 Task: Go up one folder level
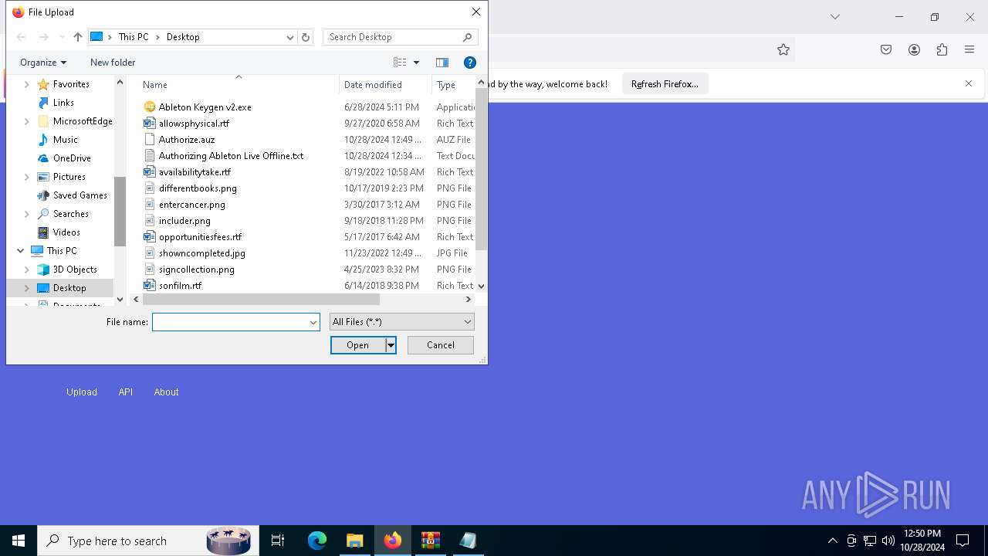tap(77, 37)
